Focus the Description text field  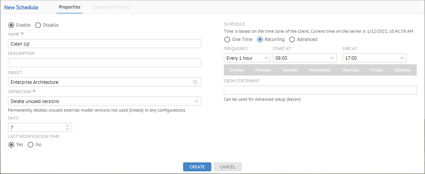click(104, 63)
